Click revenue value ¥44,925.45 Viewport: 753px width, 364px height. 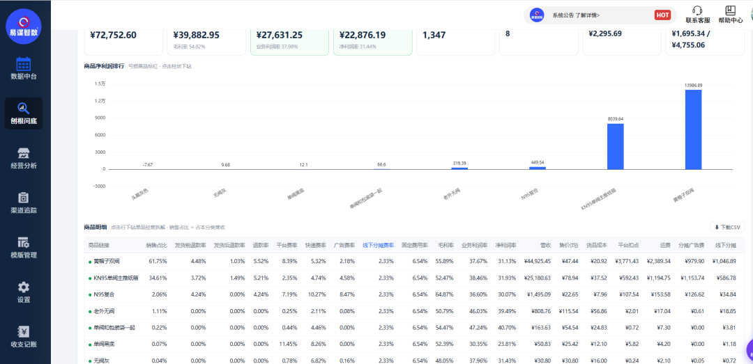[539, 262]
